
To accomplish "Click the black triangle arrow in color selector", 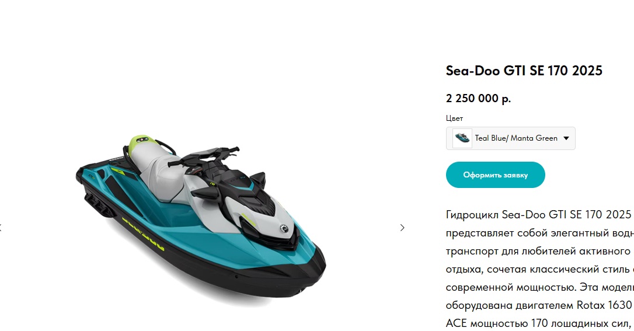I will pyautogui.click(x=566, y=138).
